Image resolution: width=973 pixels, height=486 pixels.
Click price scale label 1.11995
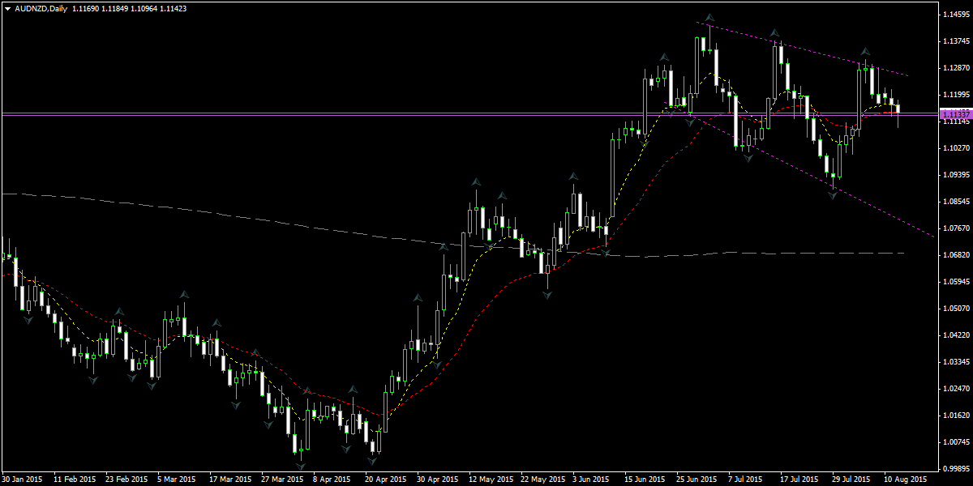pyautogui.click(x=957, y=95)
